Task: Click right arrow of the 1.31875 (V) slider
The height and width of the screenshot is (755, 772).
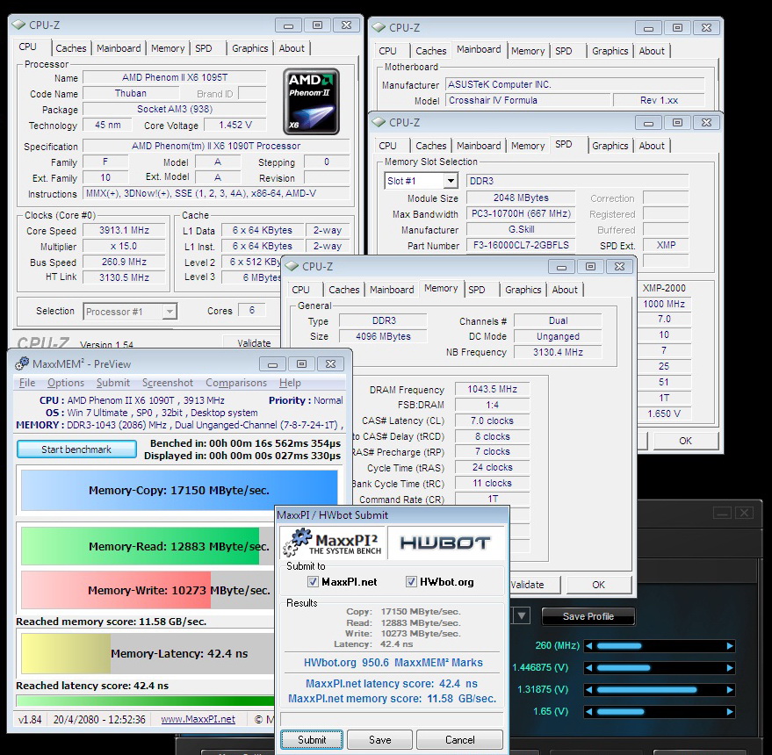Action: pos(730,690)
